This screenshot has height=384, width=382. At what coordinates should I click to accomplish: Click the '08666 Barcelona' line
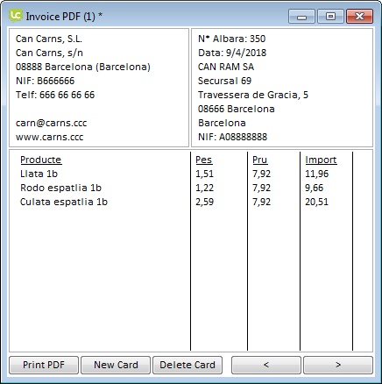pos(237,109)
